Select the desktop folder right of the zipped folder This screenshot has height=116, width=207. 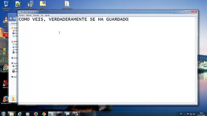[67, 5]
